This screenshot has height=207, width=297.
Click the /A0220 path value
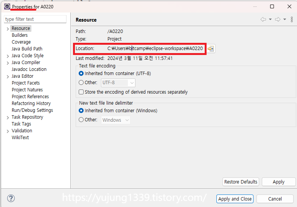click(x=115, y=31)
